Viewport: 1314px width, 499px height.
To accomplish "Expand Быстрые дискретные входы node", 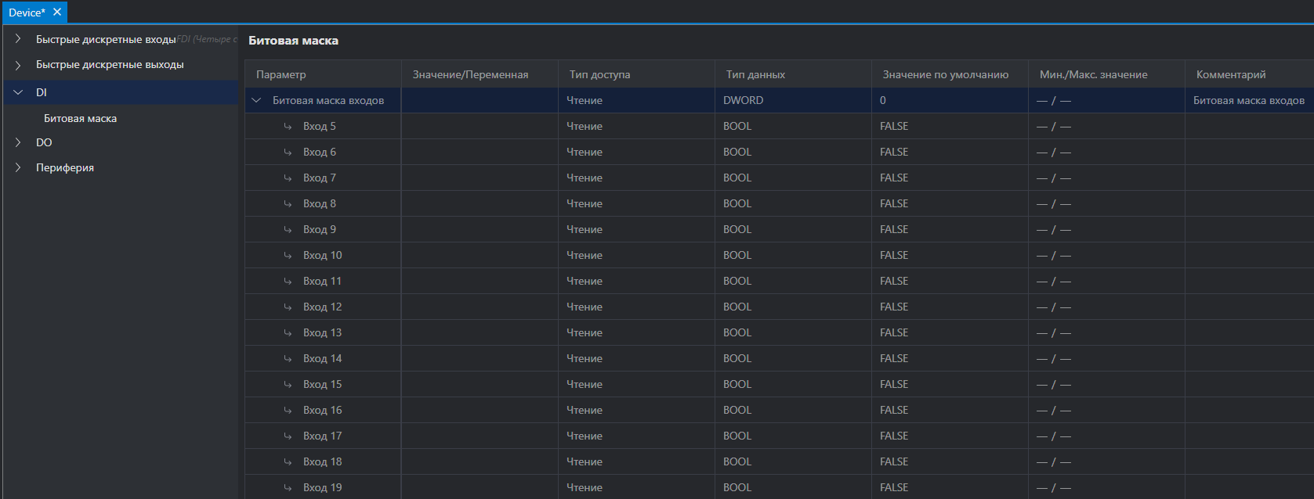I will click(x=18, y=39).
